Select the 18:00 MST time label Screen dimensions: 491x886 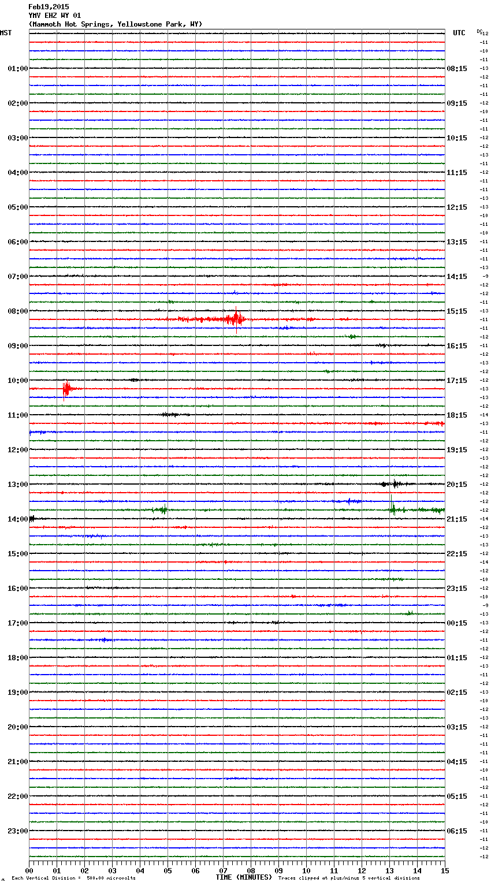click(18, 658)
